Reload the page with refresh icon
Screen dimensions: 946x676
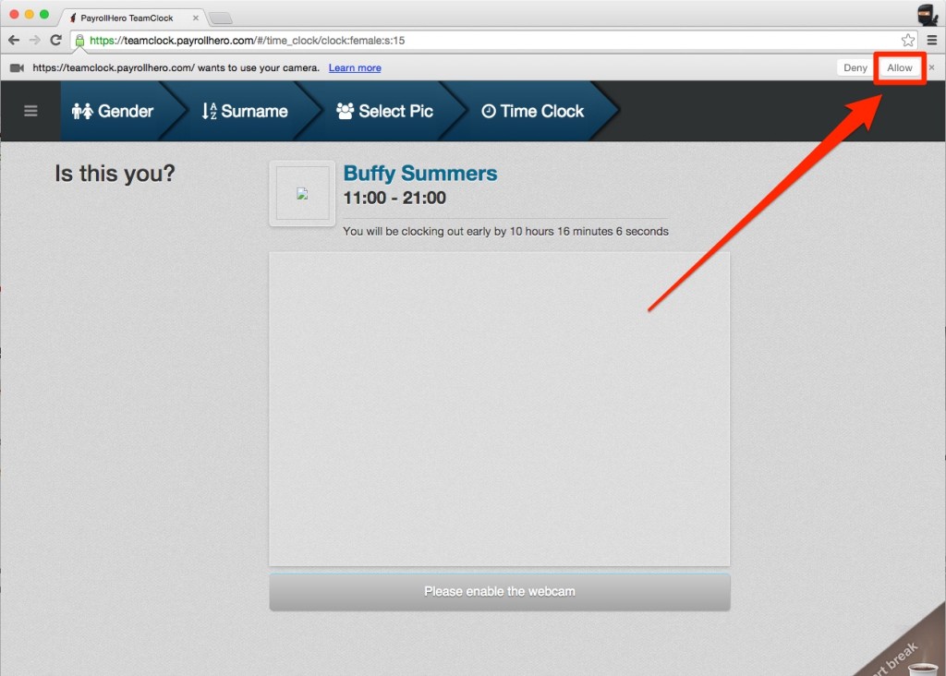pos(56,40)
